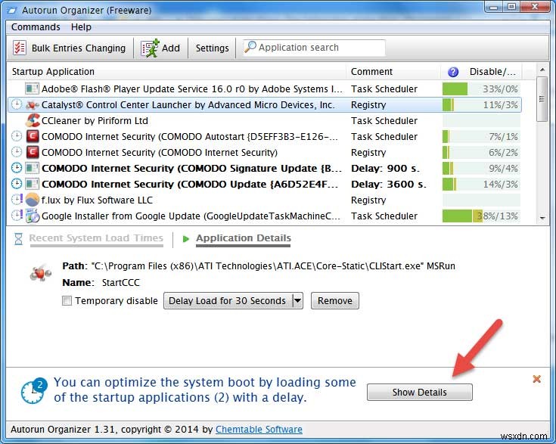Click the COMODO Internet Security Registry row icon
Viewport: 556px width, 444px height.
(33, 152)
